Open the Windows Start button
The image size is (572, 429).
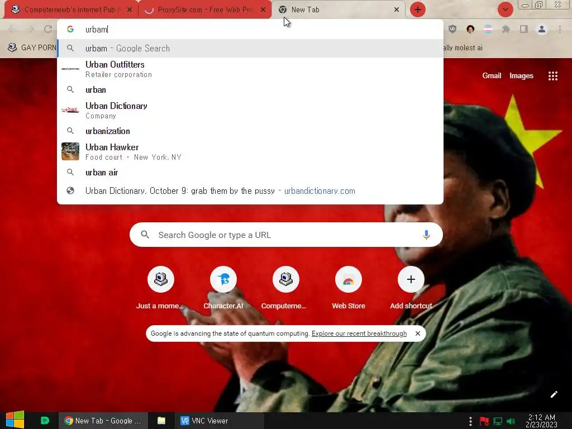pos(15,420)
